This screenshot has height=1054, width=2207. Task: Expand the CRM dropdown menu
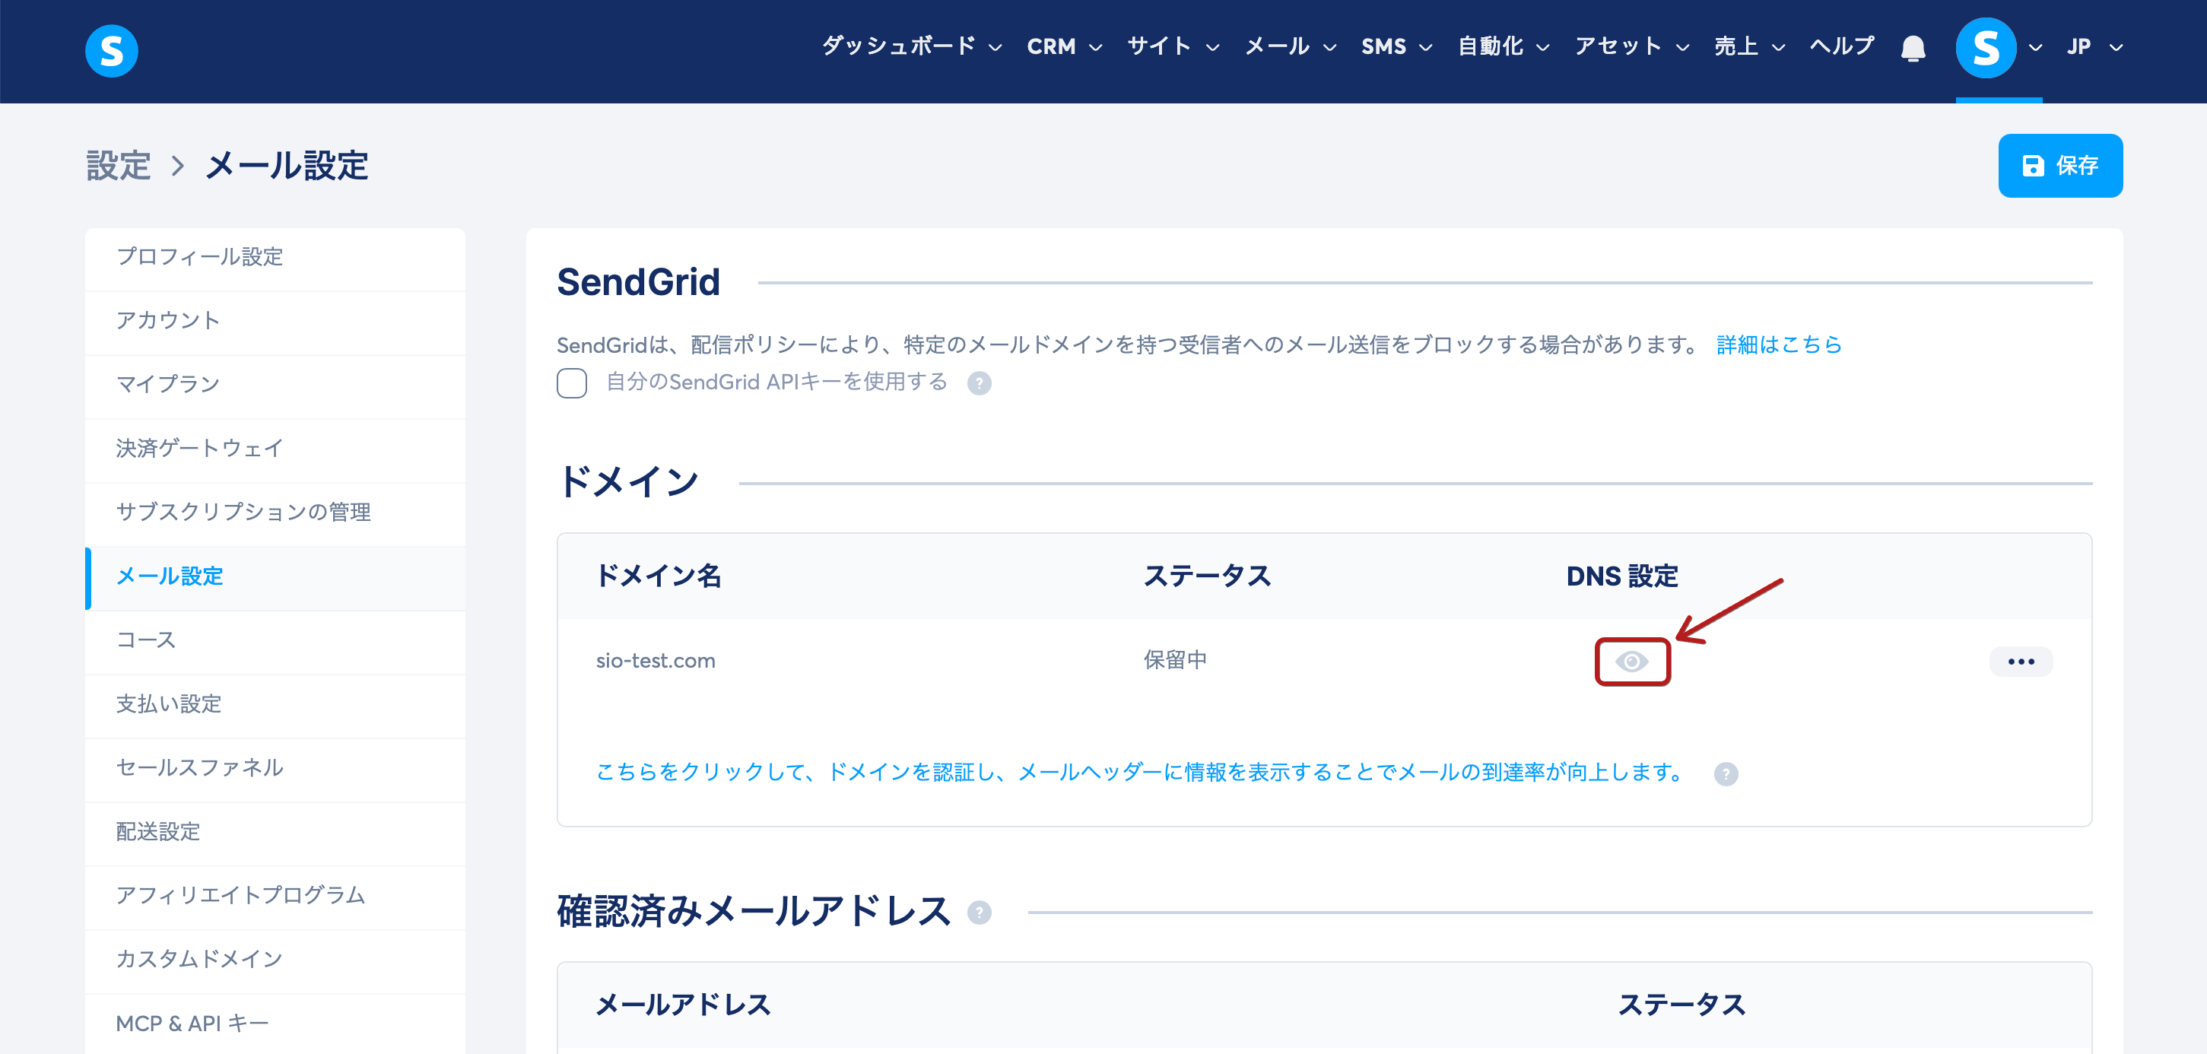coord(1064,46)
